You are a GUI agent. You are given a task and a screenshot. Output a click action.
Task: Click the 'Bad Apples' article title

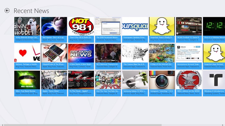[x=54, y=38]
